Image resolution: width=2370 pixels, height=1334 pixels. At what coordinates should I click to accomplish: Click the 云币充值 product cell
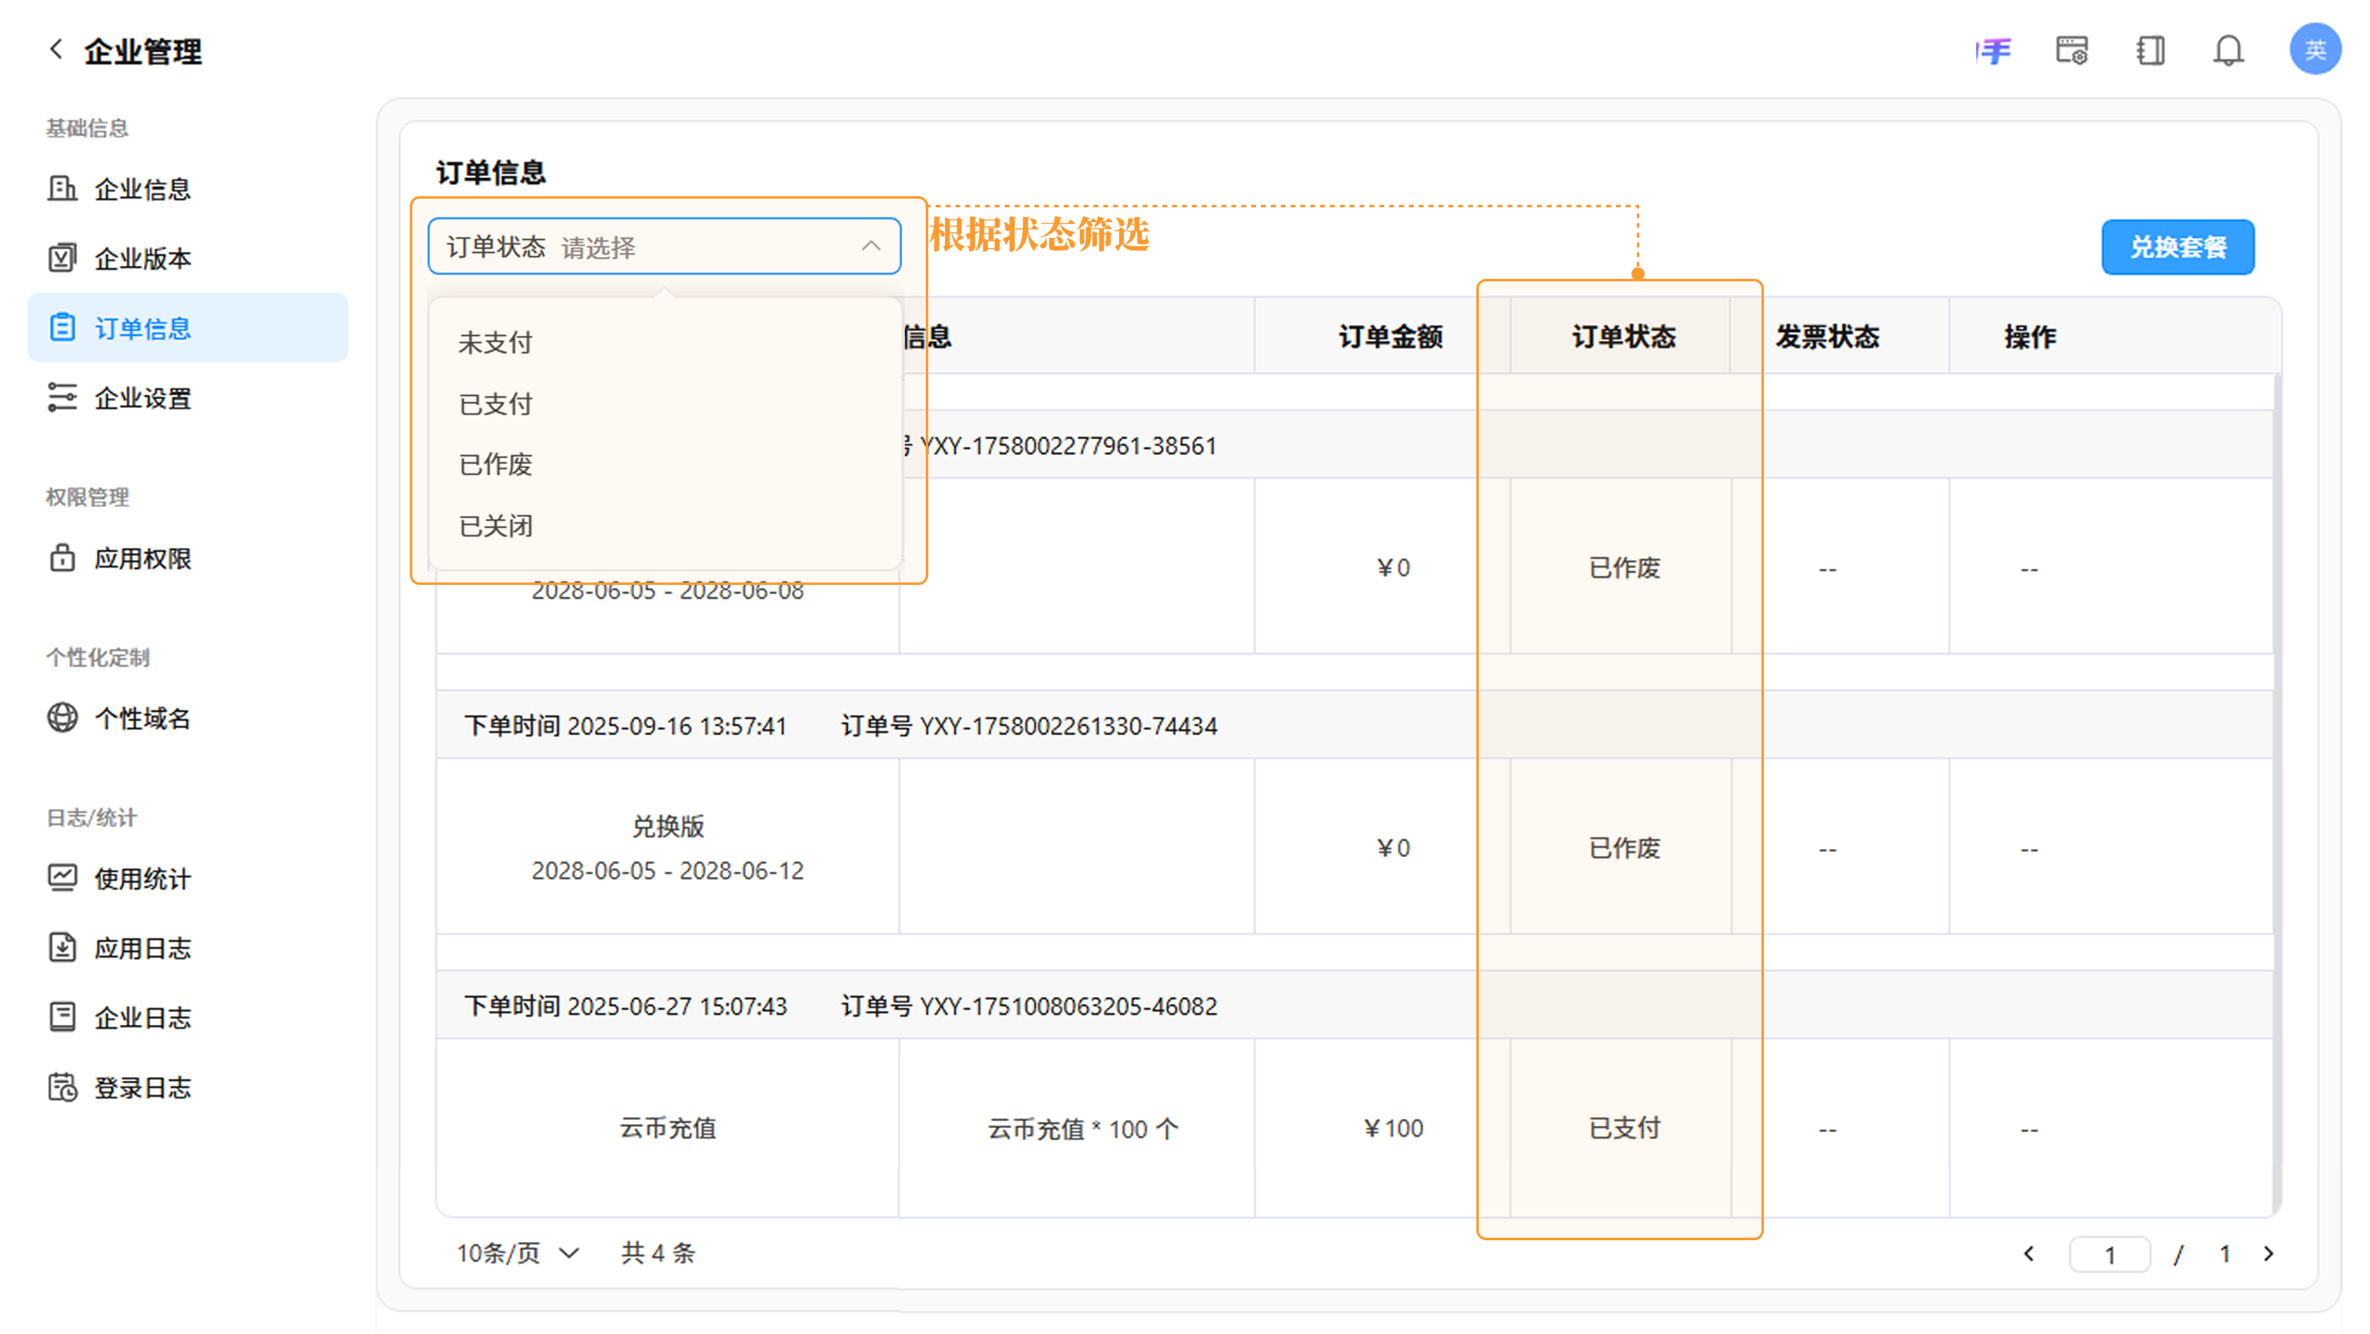point(668,1128)
